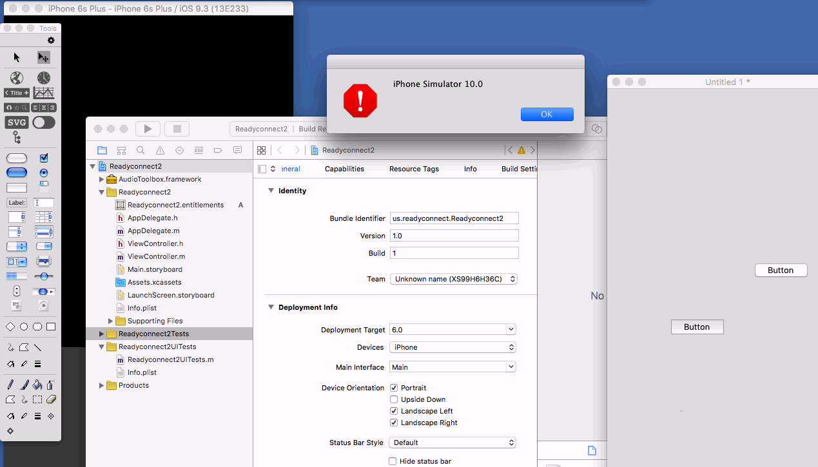The height and width of the screenshot is (467, 818).
Task: Uncheck the Portrait orientation checkbox
Action: [394, 388]
